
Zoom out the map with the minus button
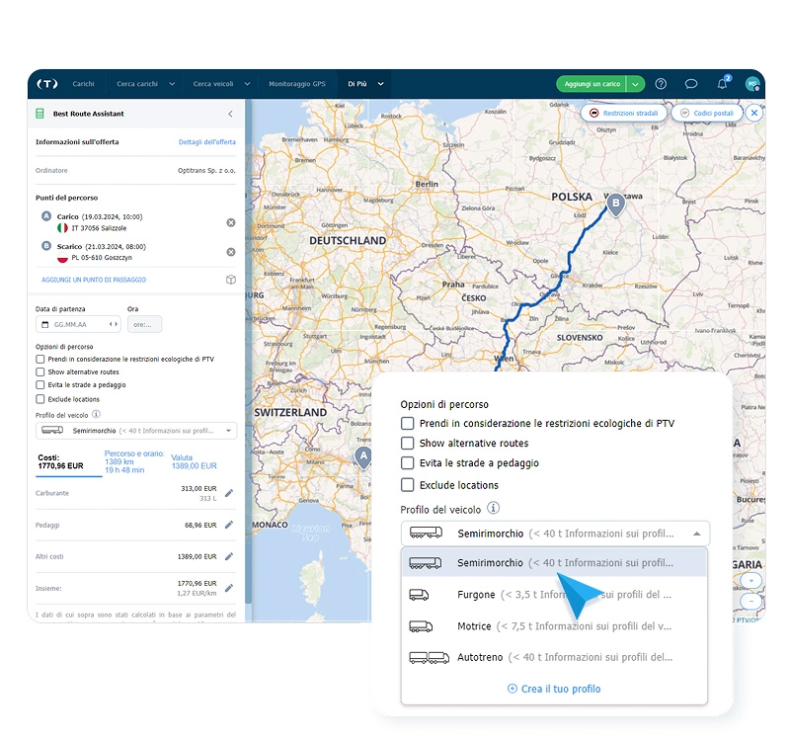coord(751,601)
